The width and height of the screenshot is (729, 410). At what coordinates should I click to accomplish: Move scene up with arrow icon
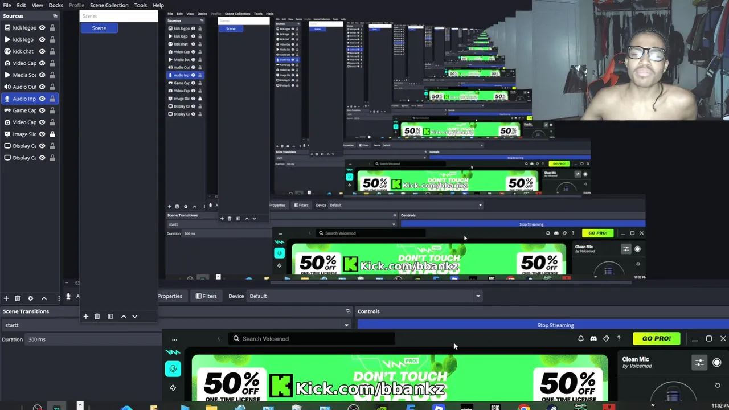[124, 316]
